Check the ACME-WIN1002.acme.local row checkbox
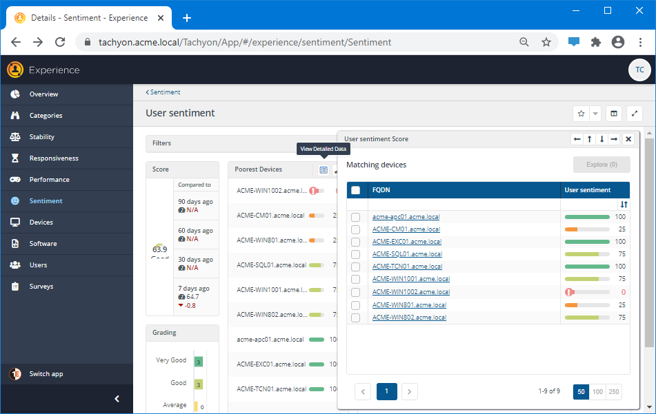656x414 pixels. tap(356, 292)
